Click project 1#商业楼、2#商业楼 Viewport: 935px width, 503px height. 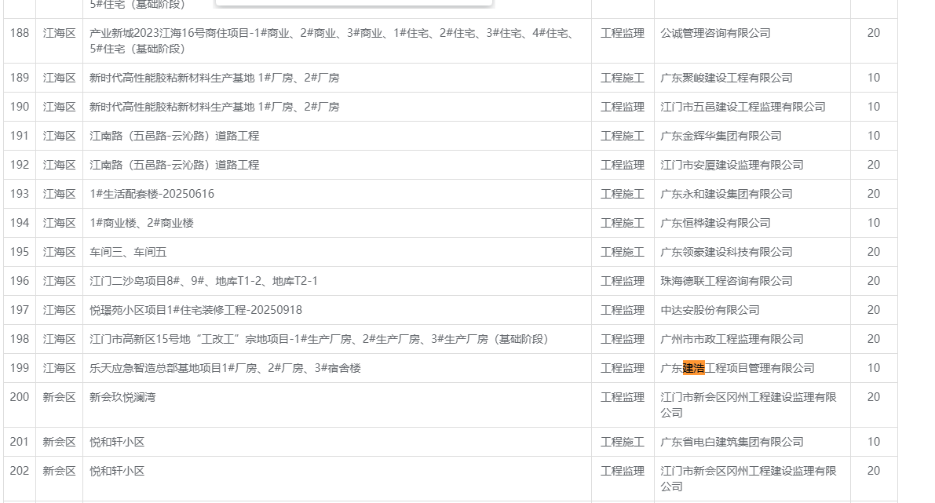pos(142,223)
